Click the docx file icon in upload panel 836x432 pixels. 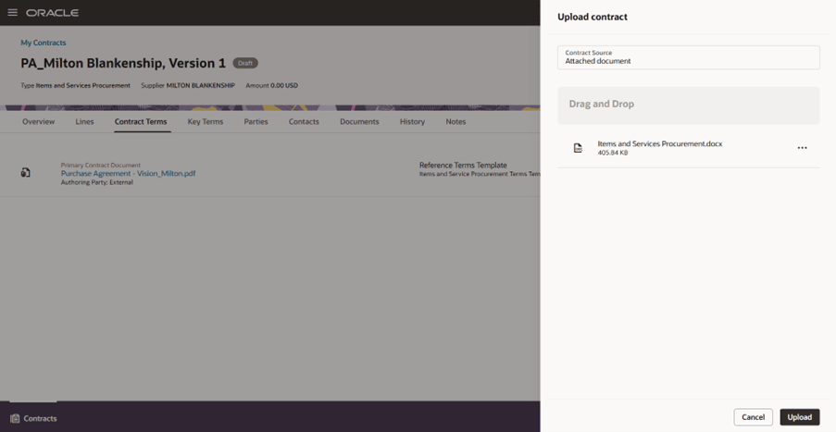click(x=578, y=148)
